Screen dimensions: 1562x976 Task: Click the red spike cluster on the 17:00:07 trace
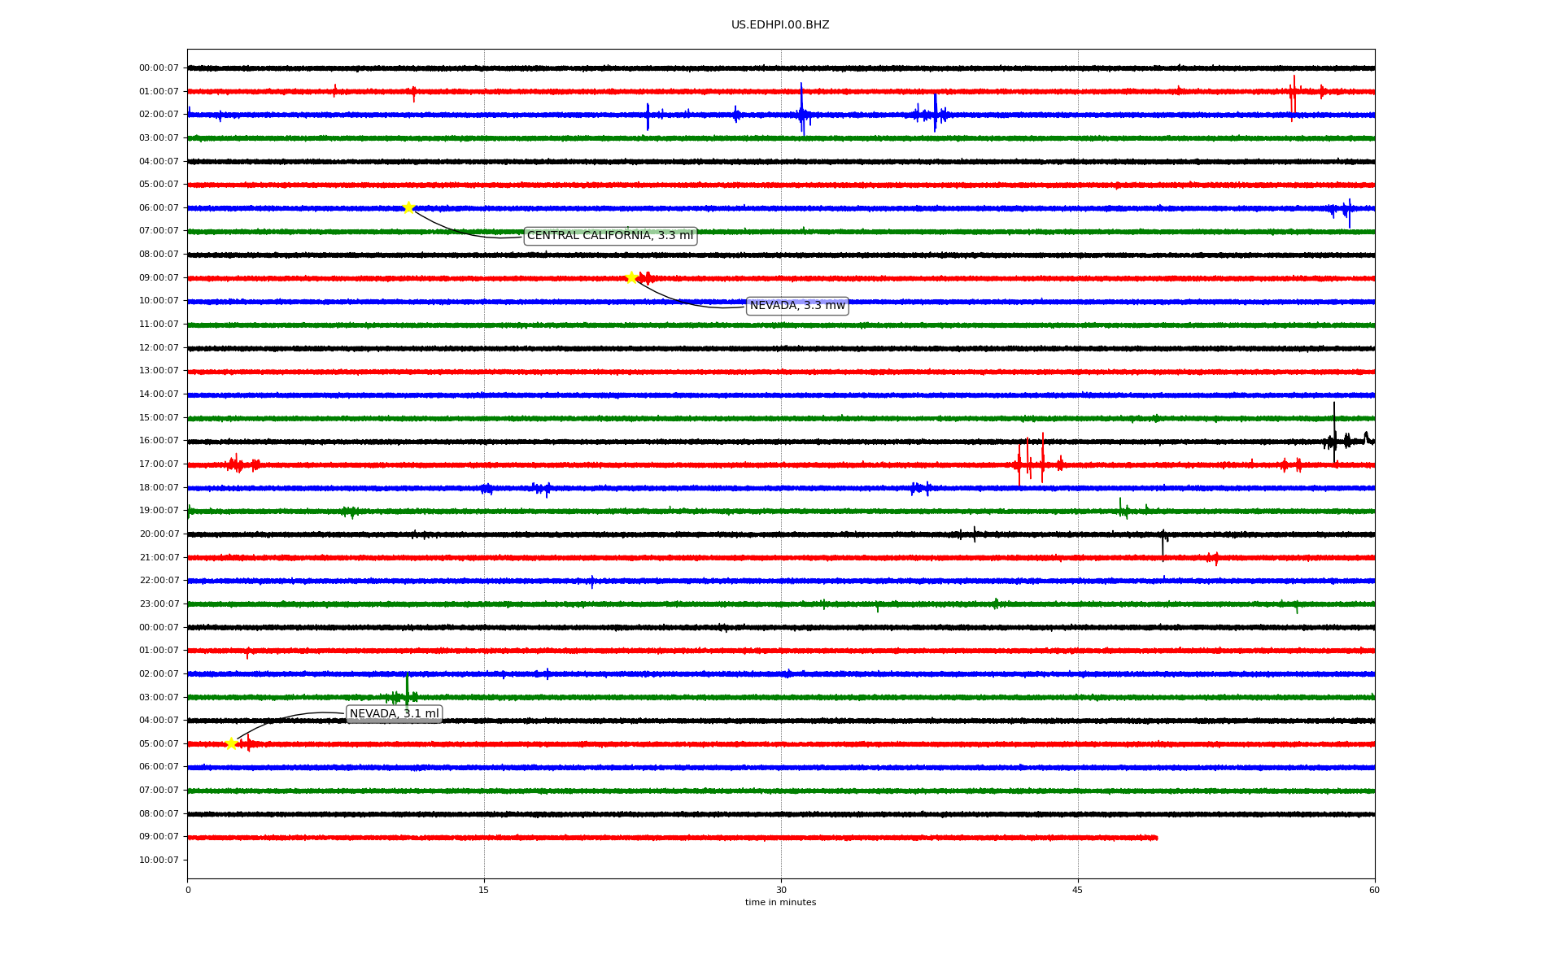[x=1031, y=464]
